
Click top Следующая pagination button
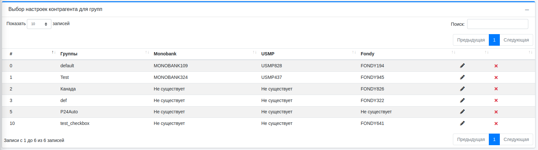point(516,40)
